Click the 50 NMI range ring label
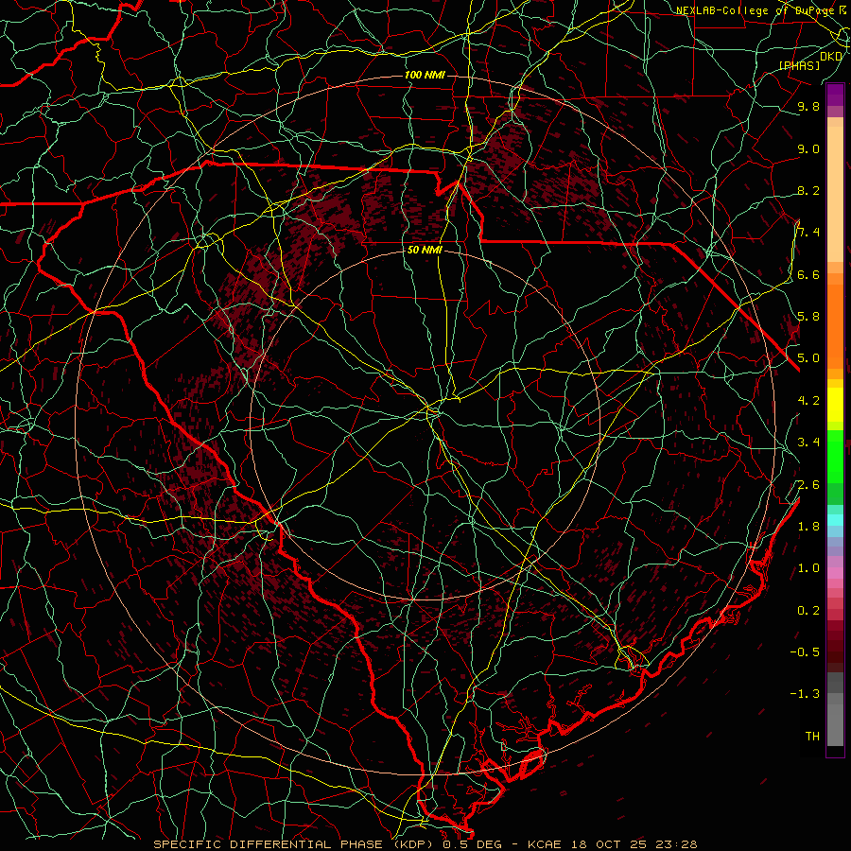Viewport: 851px width, 851px height. point(425,251)
